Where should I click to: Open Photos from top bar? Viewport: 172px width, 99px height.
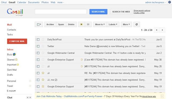point(45,2)
